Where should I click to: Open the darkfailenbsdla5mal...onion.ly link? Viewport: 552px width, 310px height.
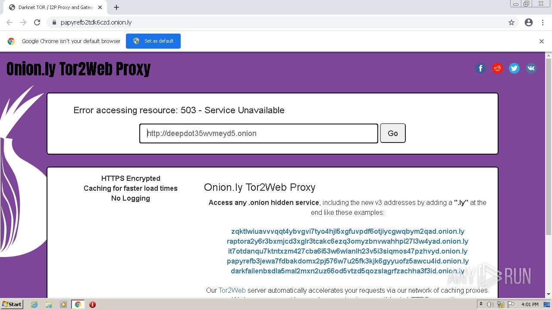(348, 271)
